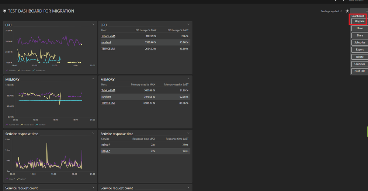The width and height of the screenshot is (368, 191).
Task: Click Response time LAST column header
Action: (177, 139)
